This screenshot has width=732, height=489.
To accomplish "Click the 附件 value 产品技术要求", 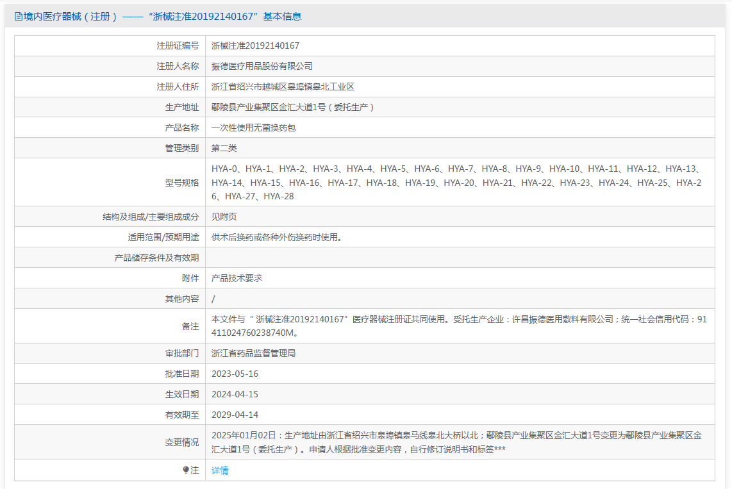I will pos(237,278).
